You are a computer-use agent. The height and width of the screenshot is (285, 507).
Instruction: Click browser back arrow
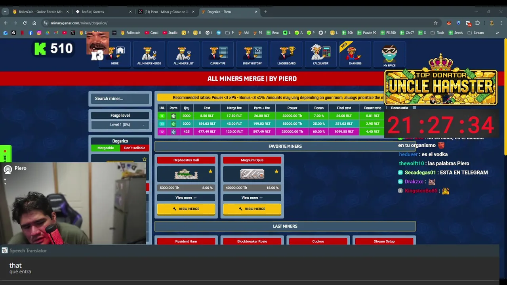point(6,23)
